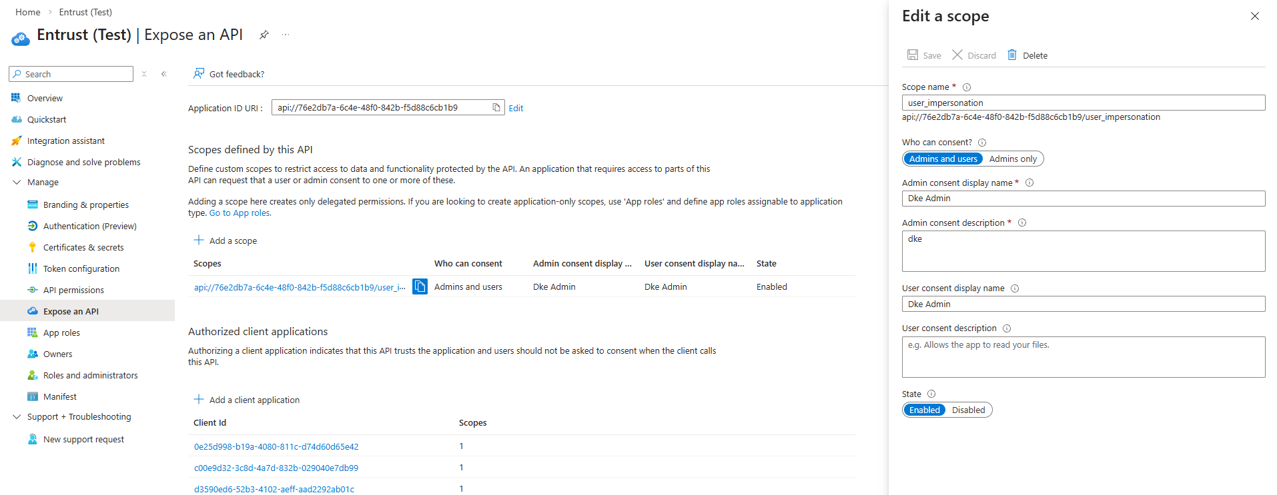Copy the user_impersonation scope URI

(420, 286)
